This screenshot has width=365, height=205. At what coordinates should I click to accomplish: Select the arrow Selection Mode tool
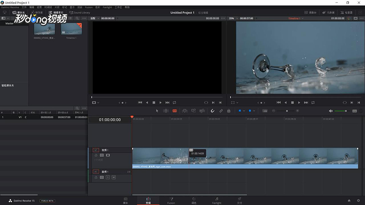point(157,111)
